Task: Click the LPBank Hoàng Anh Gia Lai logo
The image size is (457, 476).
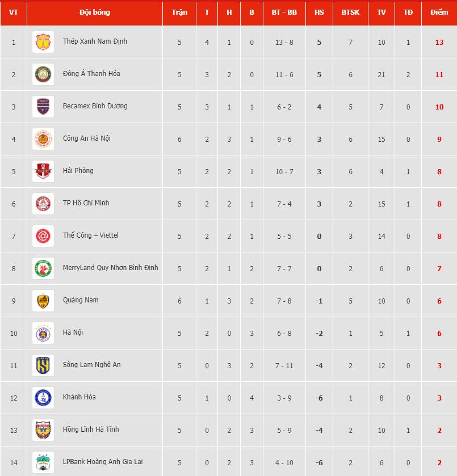Action: tap(43, 462)
